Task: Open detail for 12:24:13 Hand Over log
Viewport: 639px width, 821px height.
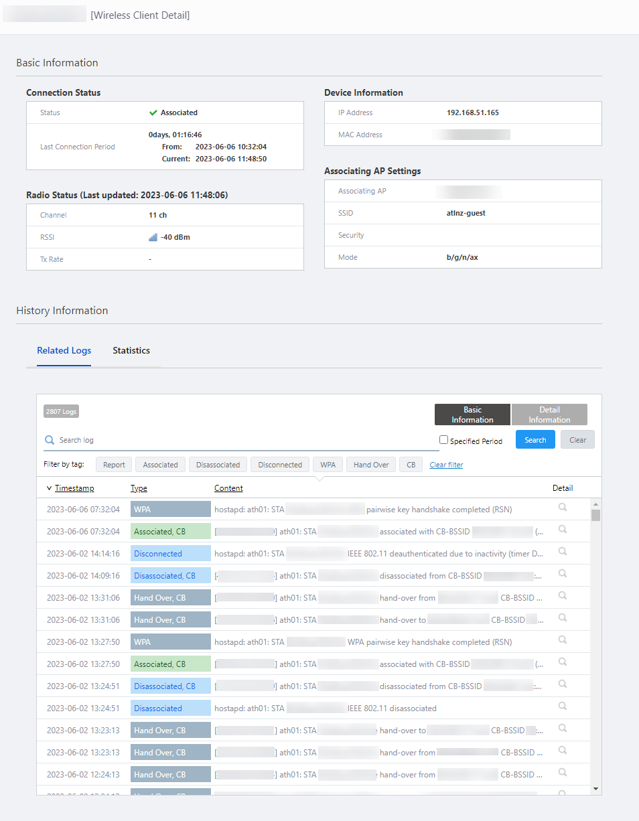Action: click(562, 773)
